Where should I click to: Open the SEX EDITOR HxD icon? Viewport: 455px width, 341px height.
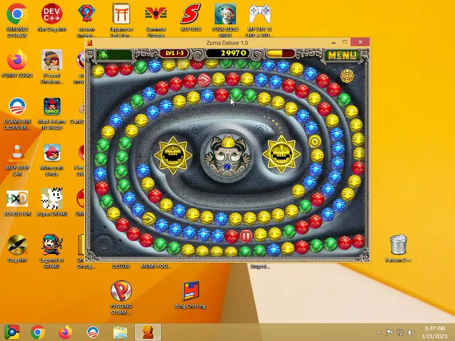coord(17,202)
